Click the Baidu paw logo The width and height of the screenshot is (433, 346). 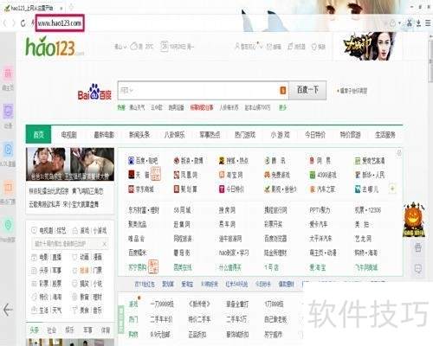click(x=94, y=92)
